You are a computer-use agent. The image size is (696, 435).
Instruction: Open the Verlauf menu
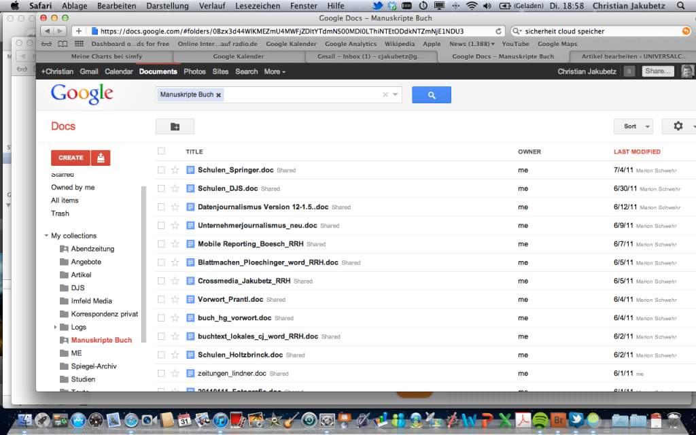(x=212, y=5)
